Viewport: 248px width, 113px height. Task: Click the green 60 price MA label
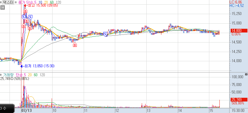coord(52,2)
